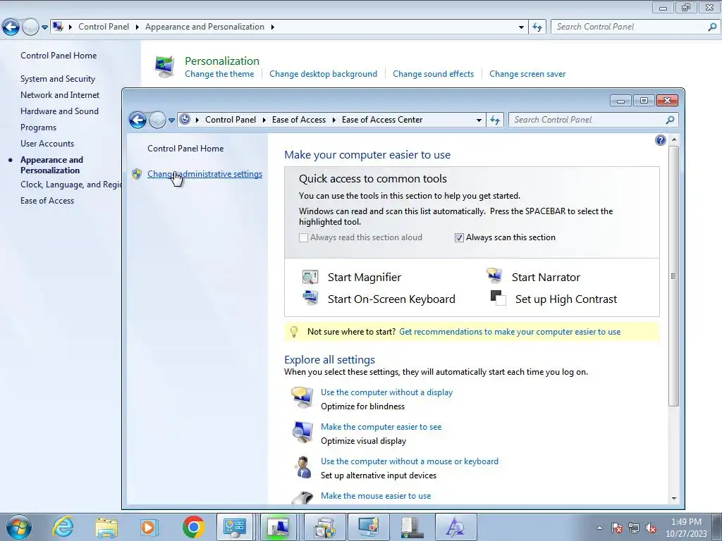722x541 pixels.
Task: Toggle Always scan this section checkbox
Action: [x=458, y=238]
